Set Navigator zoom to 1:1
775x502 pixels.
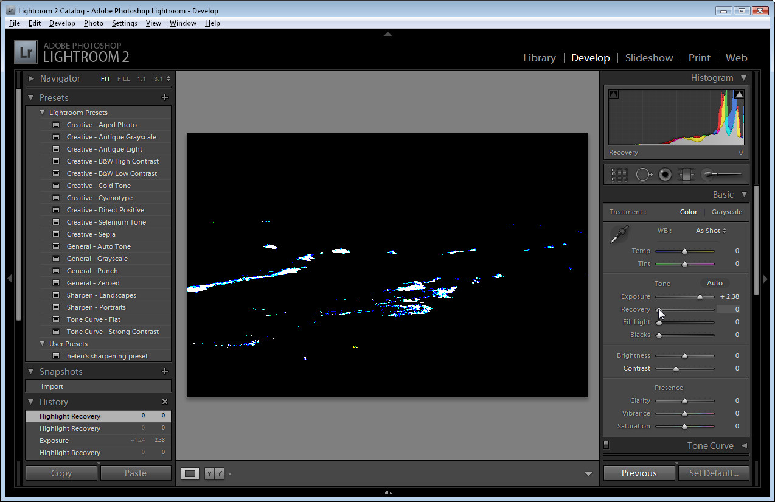141,79
